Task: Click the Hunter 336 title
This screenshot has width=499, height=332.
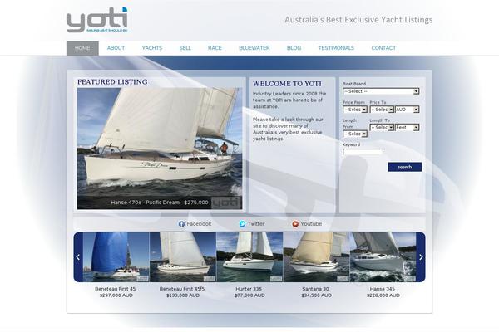Action: coord(249,289)
